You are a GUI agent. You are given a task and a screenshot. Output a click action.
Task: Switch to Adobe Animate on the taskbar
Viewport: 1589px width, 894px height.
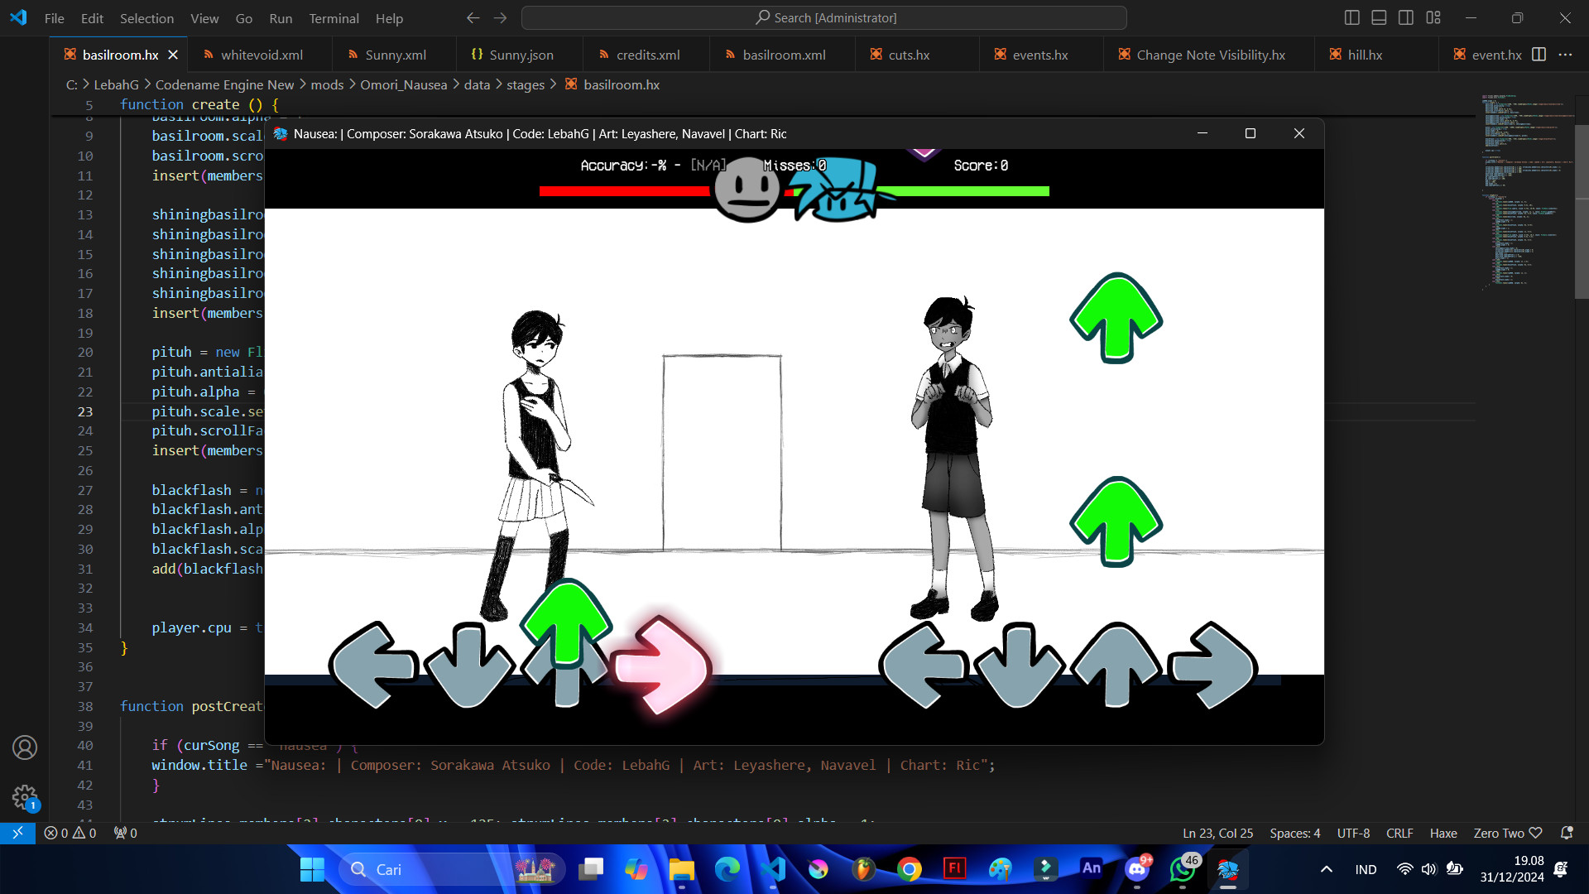pyautogui.click(x=1091, y=869)
